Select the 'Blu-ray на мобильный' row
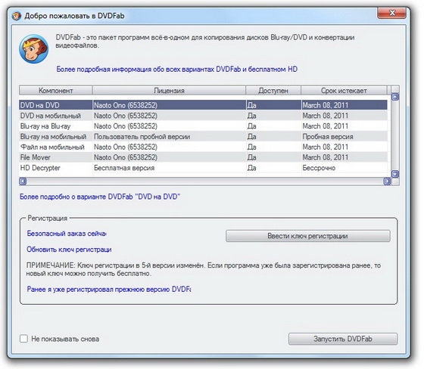This screenshot has height=369, width=424. pyautogui.click(x=203, y=137)
